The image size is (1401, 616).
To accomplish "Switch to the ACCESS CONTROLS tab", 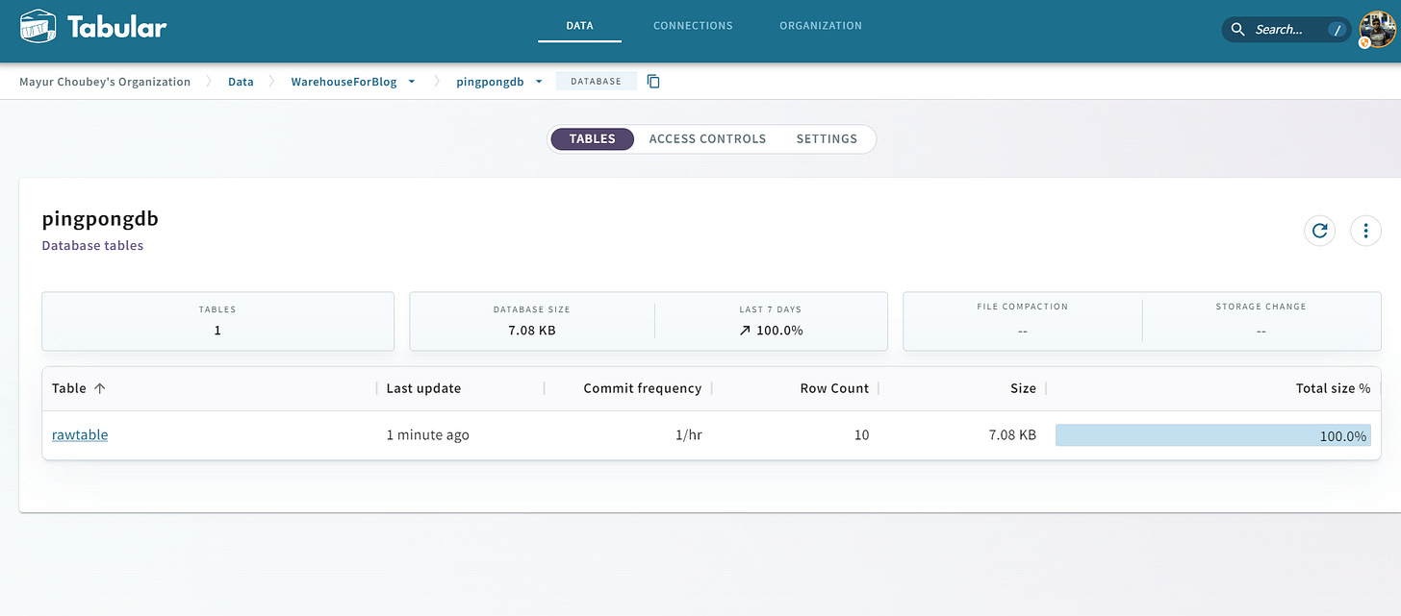I will click(707, 139).
